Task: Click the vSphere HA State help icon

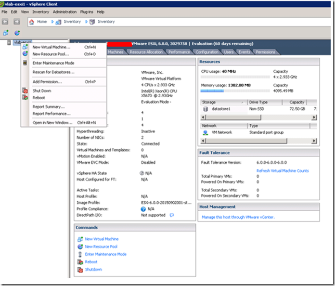Action: click(x=142, y=173)
